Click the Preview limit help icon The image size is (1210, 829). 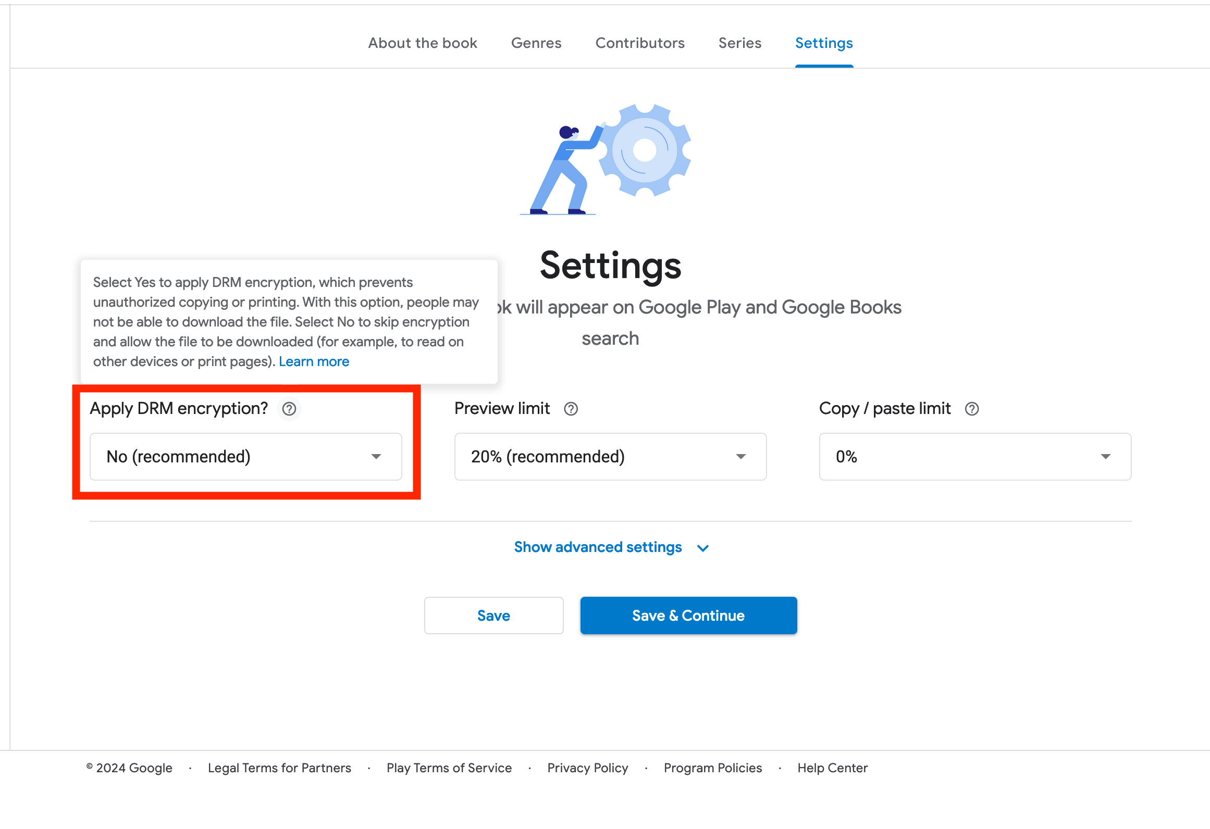click(571, 409)
